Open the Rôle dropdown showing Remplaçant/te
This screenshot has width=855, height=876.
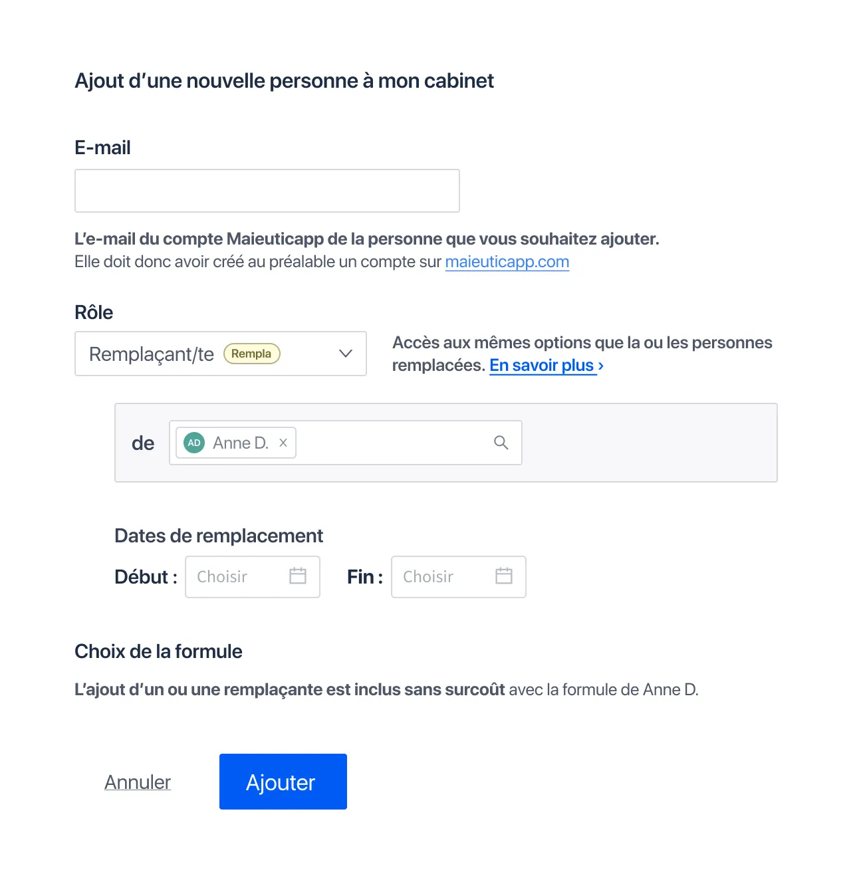pos(219,354)
